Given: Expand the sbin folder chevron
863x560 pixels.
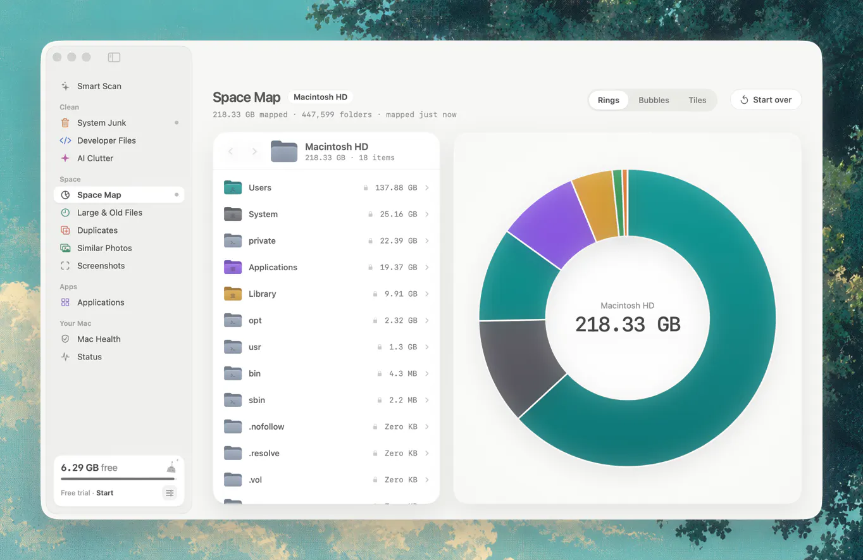Looking at the screenshot, I should click(427, 401).
